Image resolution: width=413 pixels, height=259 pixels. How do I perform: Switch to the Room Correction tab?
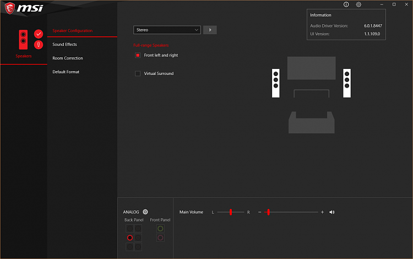click(68, 58)
